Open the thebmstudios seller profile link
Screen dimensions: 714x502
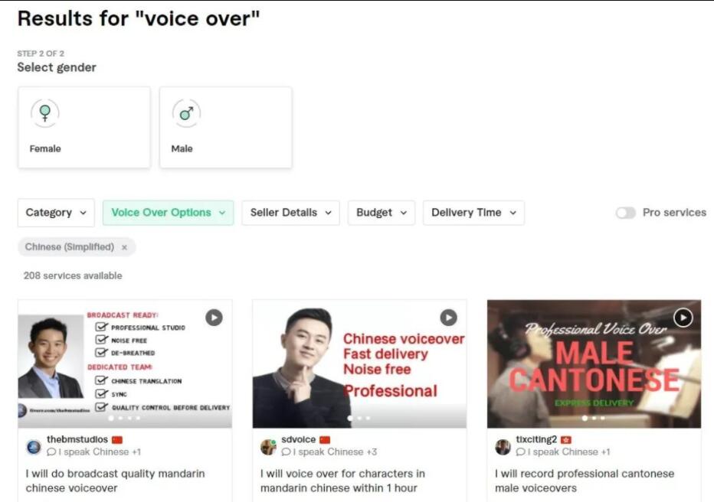click(77, 440)
